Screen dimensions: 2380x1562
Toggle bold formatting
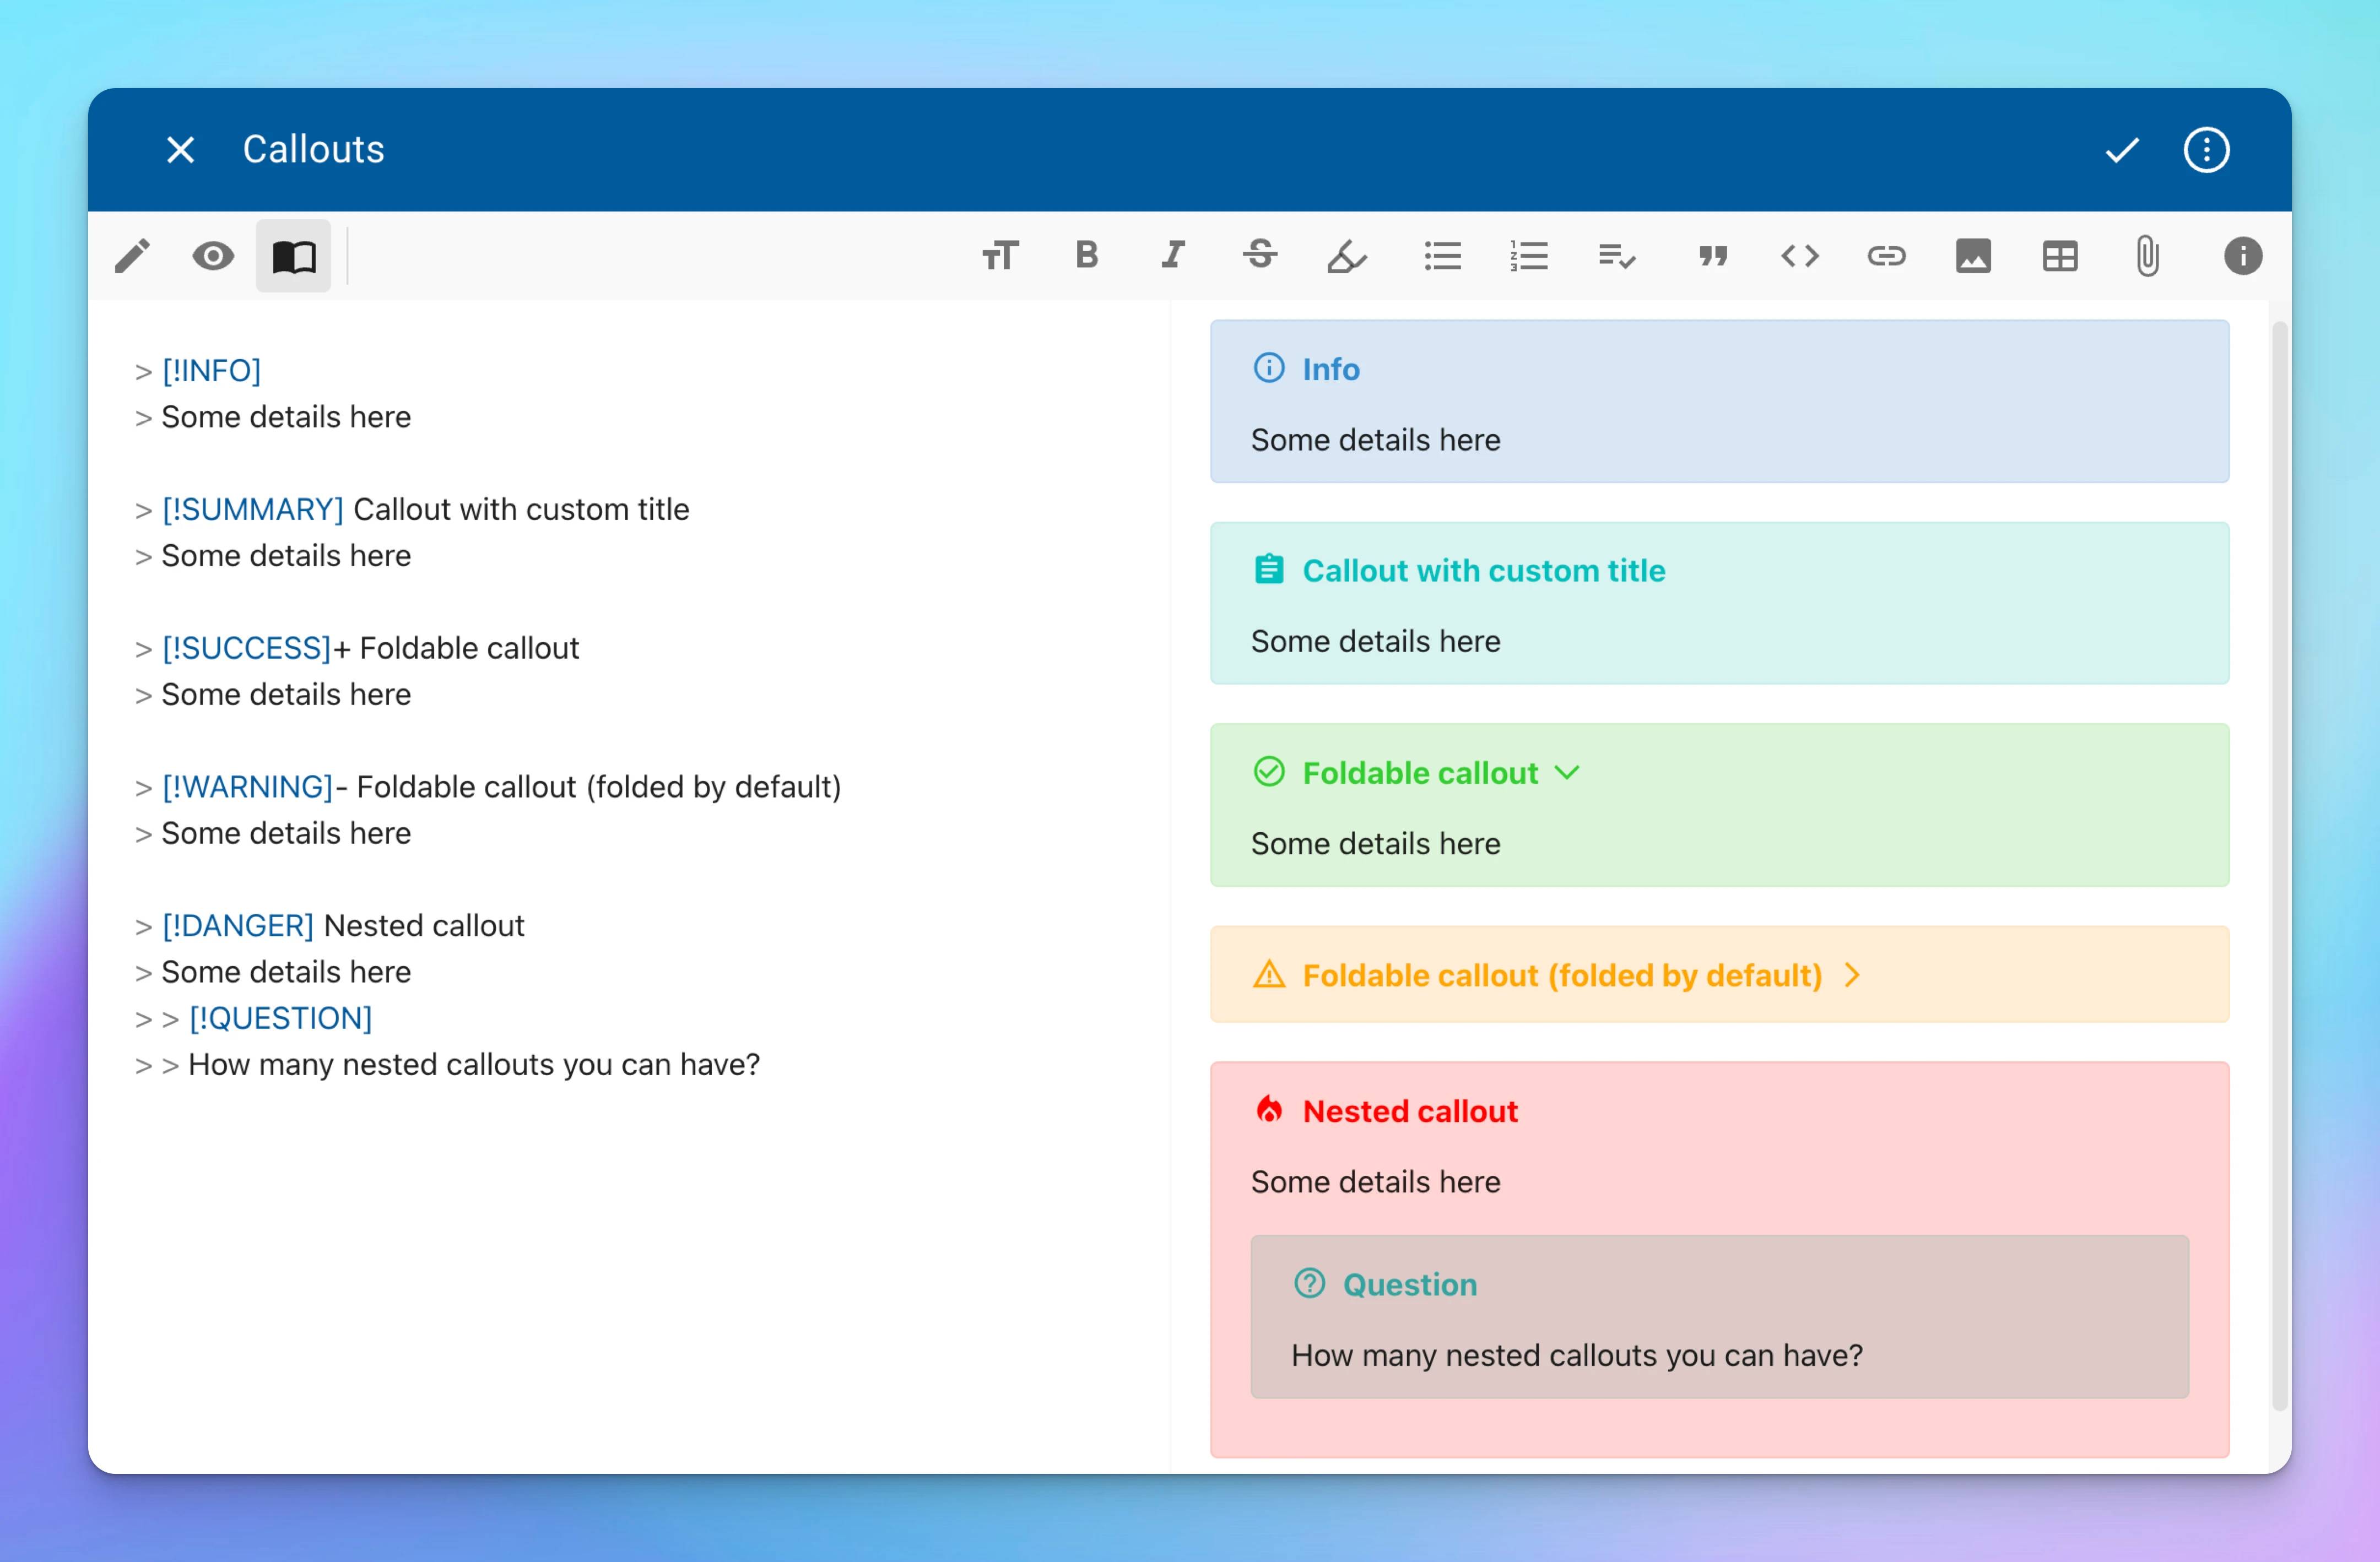point(1087,255)
